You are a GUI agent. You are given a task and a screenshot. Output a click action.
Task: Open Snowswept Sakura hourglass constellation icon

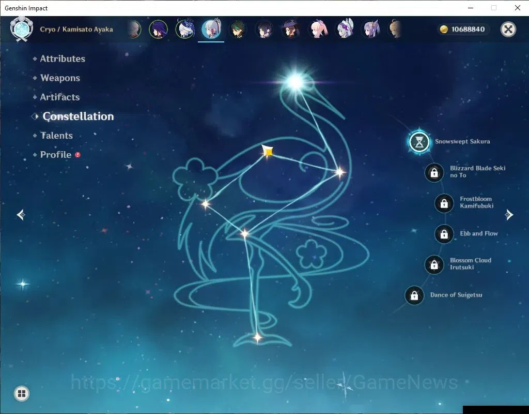[x=419, y=142]
